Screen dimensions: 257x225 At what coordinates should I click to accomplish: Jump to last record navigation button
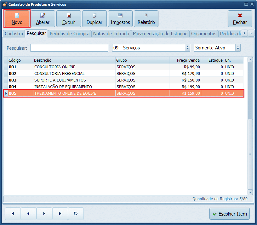click(x=60, y=214)
